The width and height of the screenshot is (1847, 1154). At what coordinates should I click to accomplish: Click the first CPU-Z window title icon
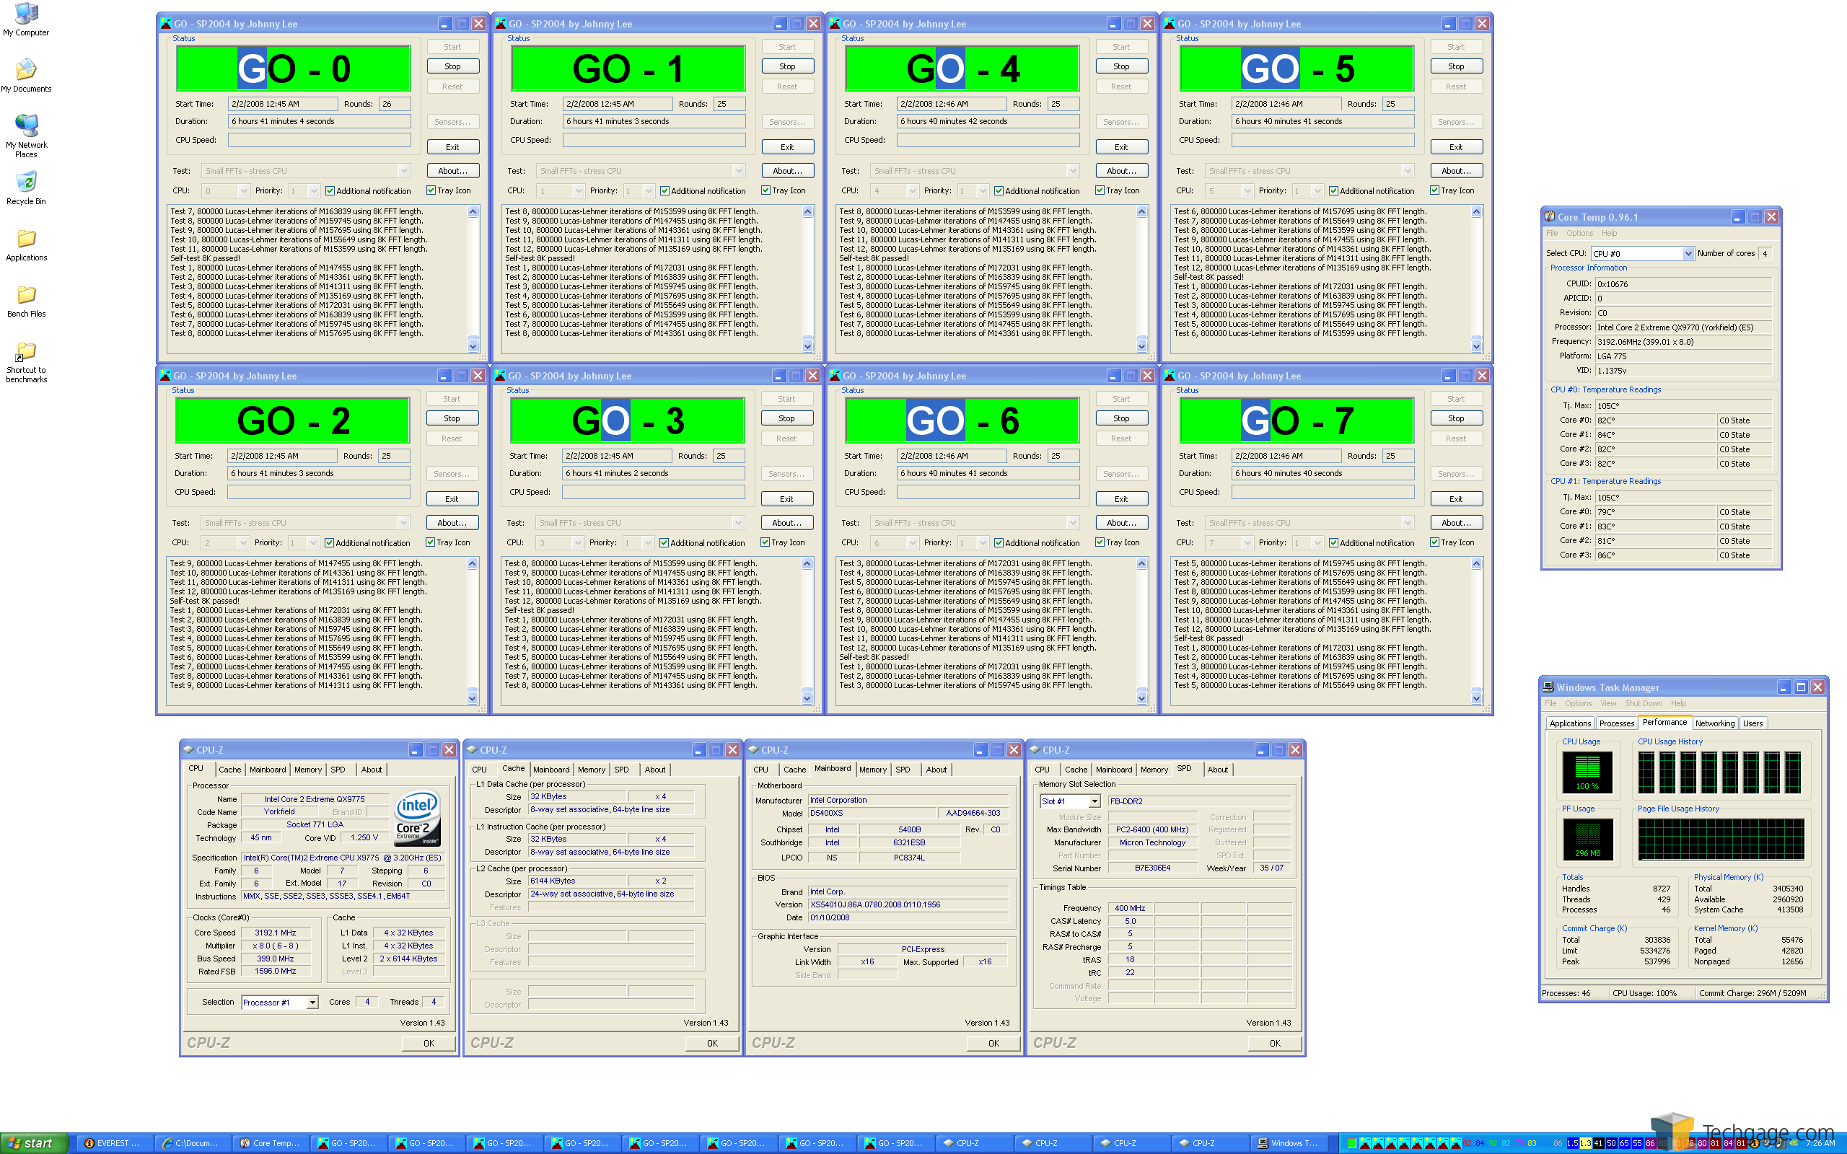[188, 749]
